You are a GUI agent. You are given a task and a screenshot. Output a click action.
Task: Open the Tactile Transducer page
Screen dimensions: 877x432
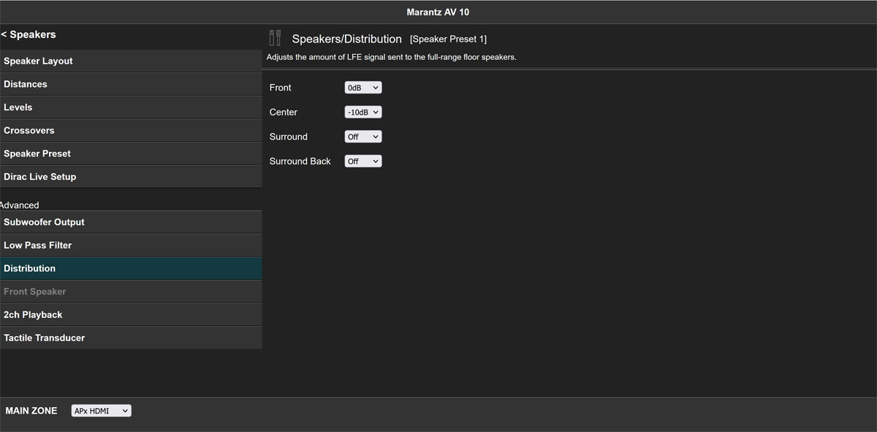pos(130,338)
